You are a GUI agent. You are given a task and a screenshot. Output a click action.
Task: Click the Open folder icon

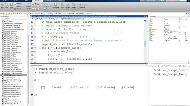7,4
